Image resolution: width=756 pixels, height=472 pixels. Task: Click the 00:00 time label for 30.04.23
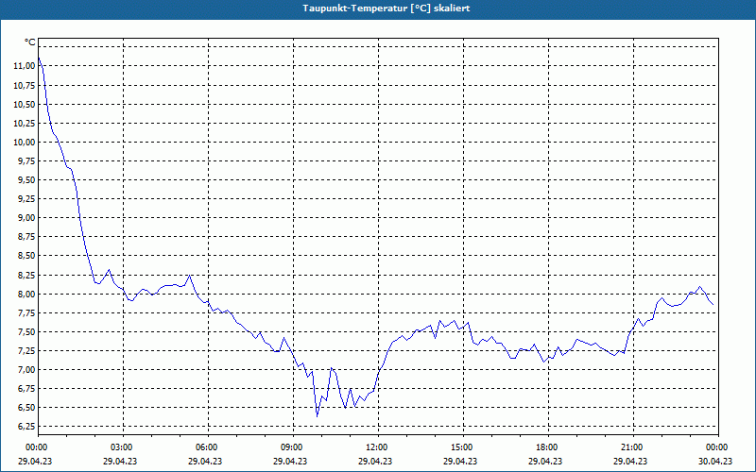pos(718,447)
